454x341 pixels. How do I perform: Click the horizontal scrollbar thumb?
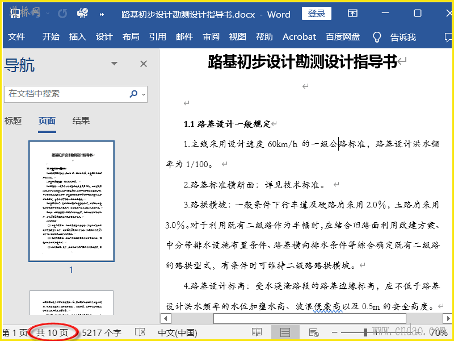(x=310, y=318)
